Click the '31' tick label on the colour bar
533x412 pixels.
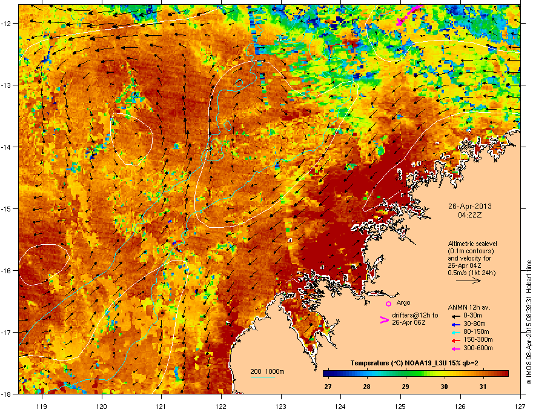pos(483,387)
